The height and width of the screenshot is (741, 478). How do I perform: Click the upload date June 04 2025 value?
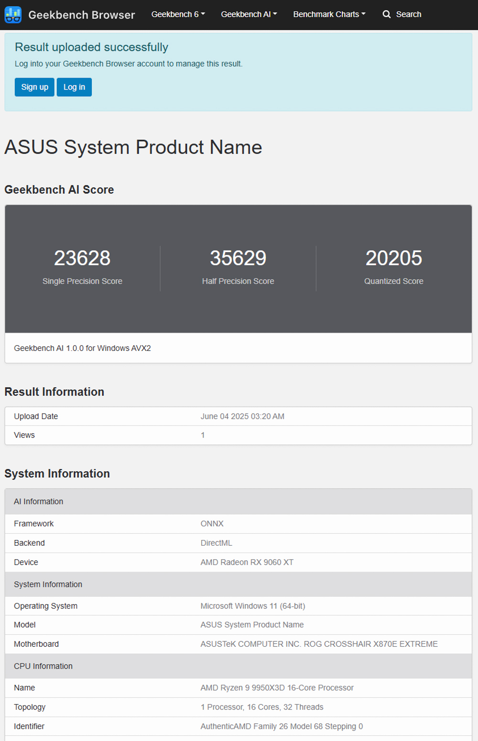242,416
